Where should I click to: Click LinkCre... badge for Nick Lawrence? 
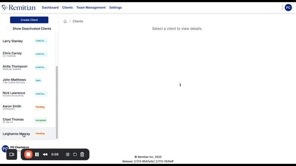pyautogui.click(x=41, y=94)
